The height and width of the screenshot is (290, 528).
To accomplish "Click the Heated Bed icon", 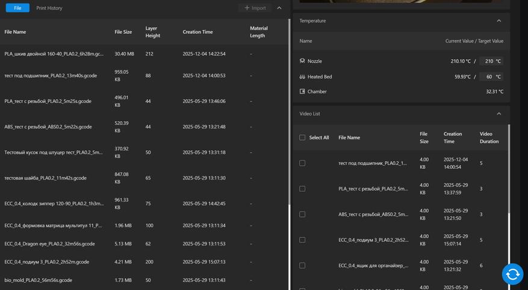I will pos(302,77).
